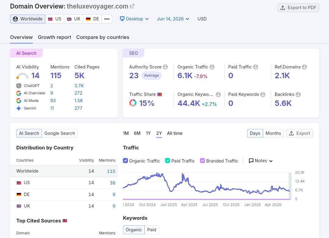Toggle Branded Traffic checkbox
329x238 pixels.
pyautogui.click(x=202, y=161)
